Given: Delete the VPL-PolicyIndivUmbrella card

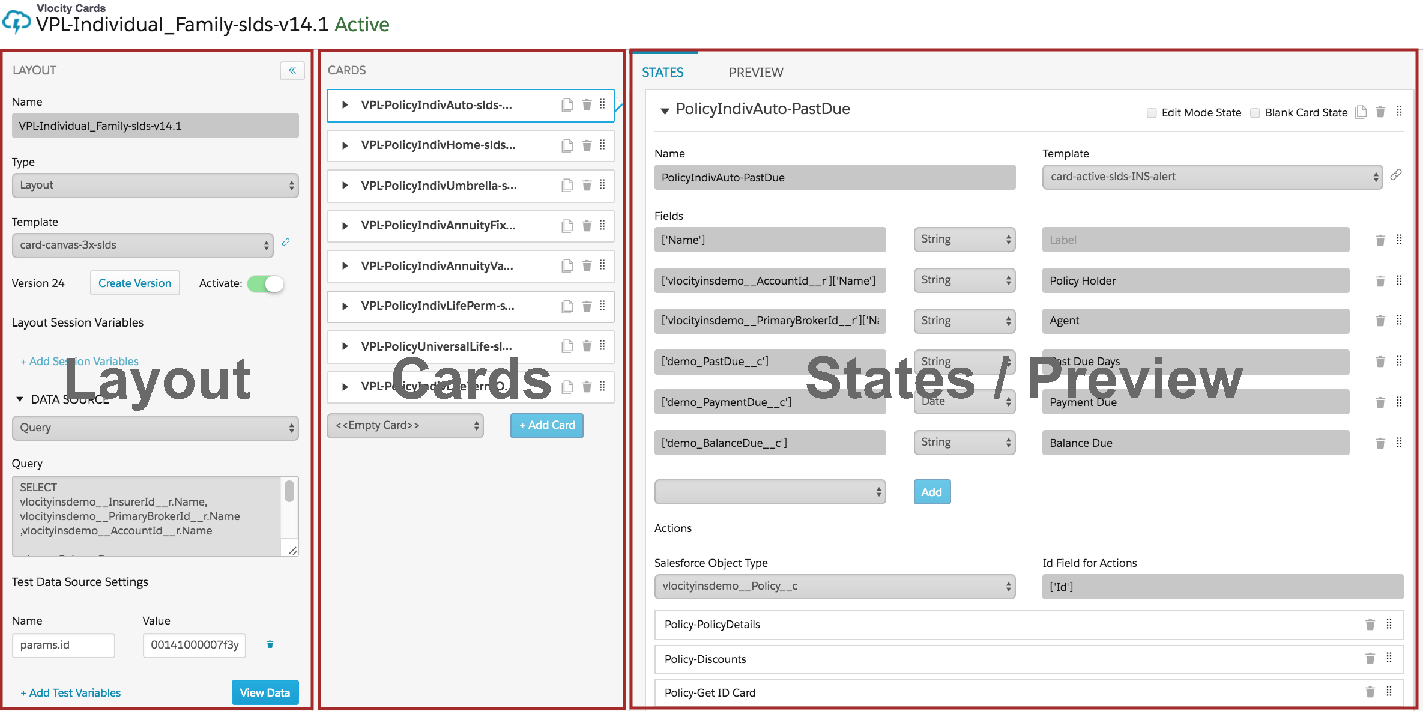Looking at the screenshot, I should tap(587, 185).
